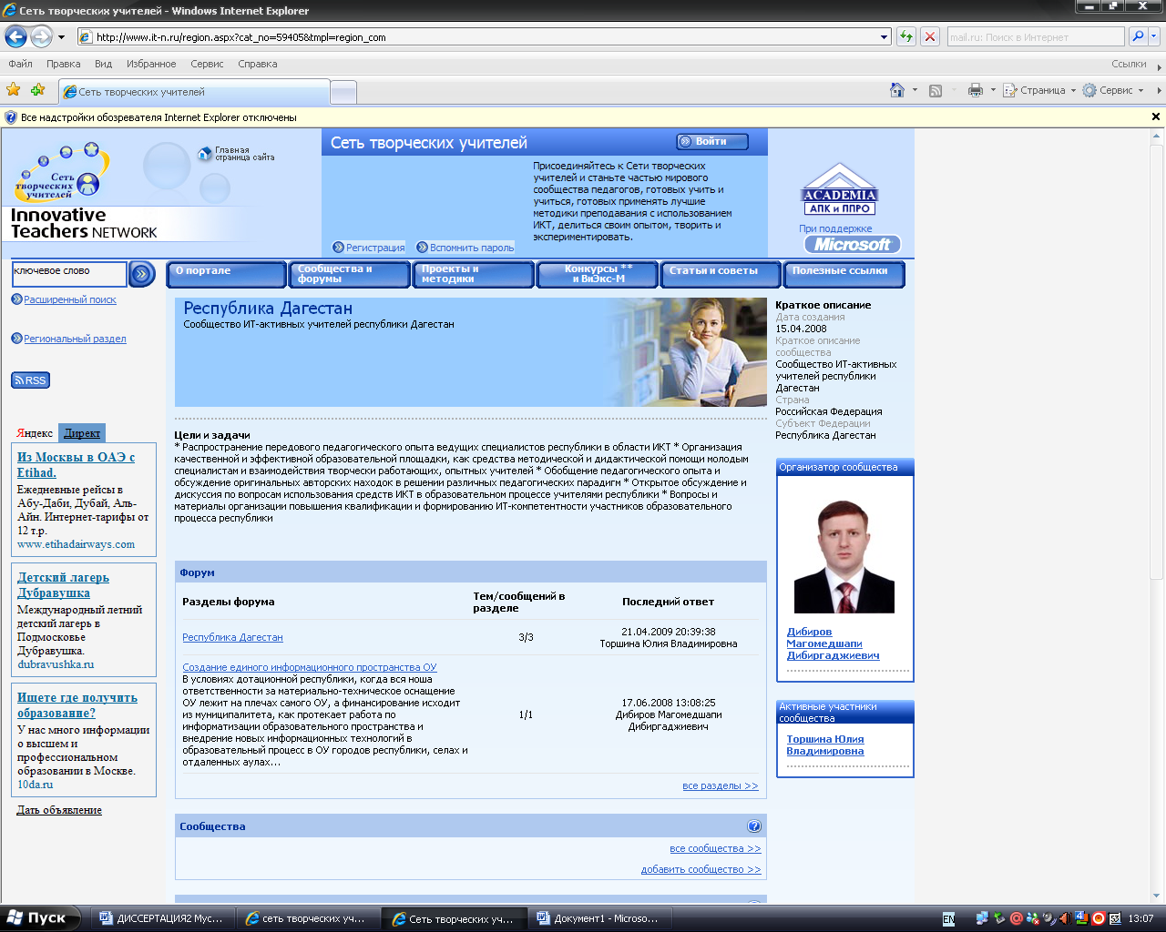Open the О портале navigation tab
The height and width of the screenshot is (932, 1166).
click(227, 274)
